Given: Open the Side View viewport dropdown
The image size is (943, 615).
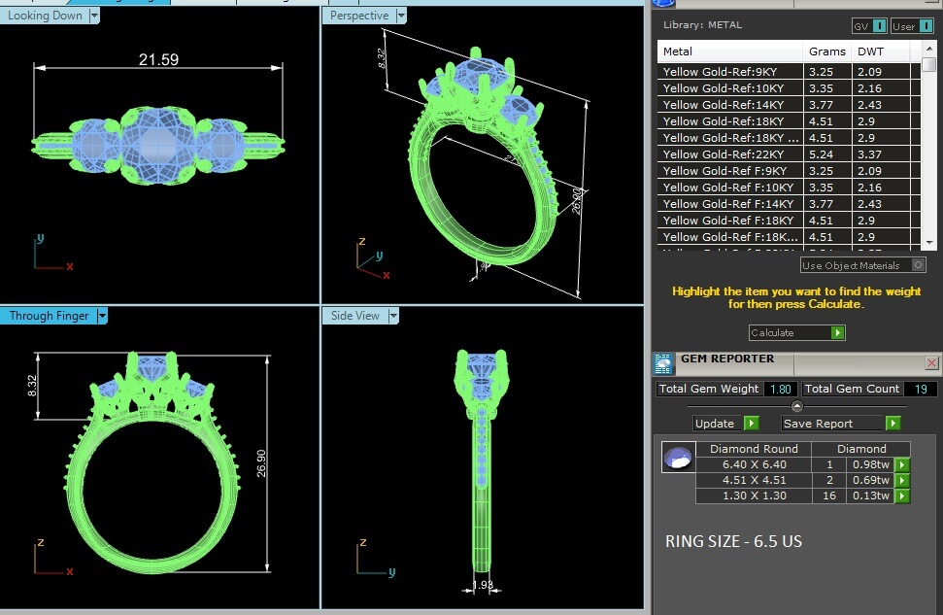Looking at the screenshot, I should pyautogui.click(x=393, y=316).
